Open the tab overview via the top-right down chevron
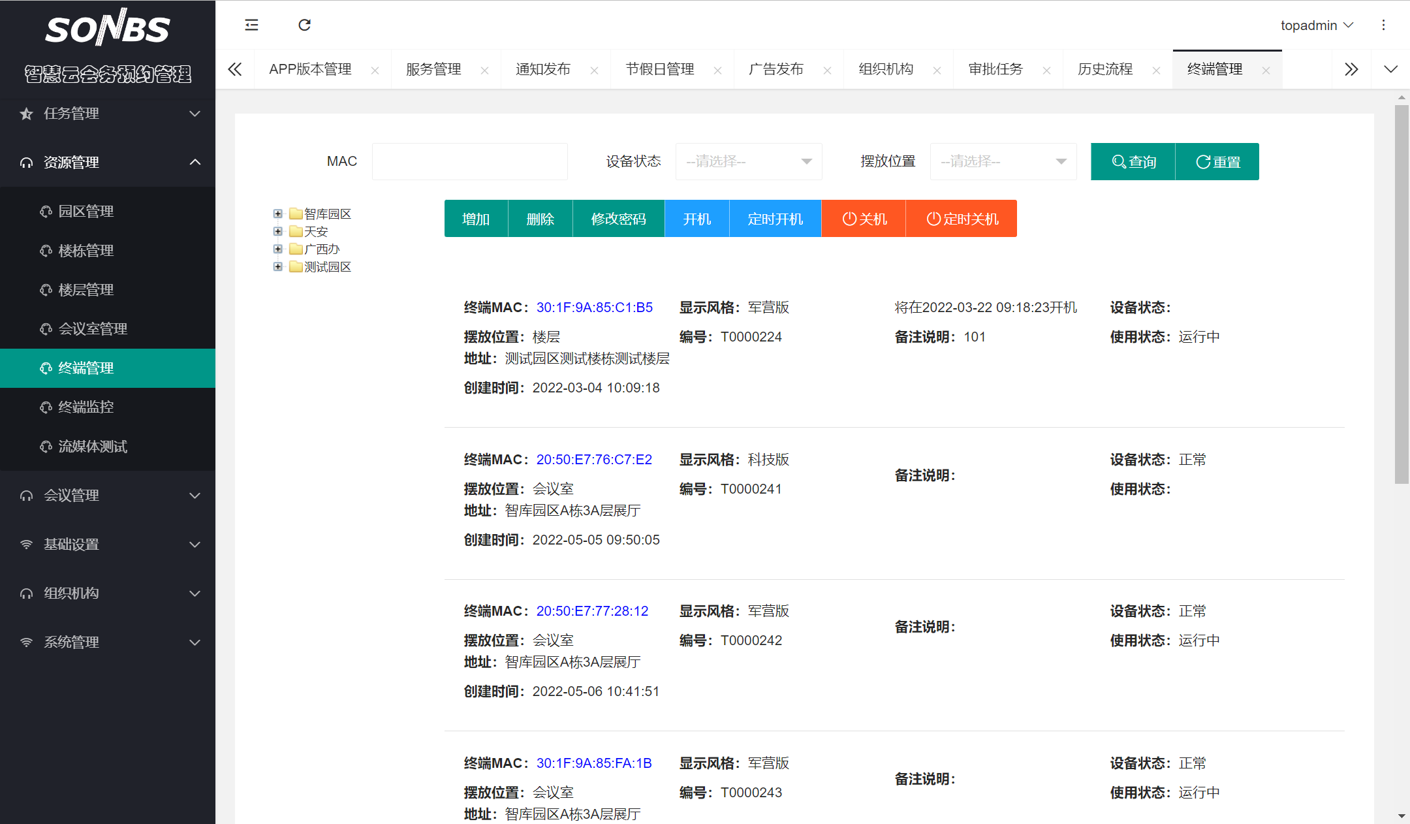Screen dimensions: 1410x824 point(1391,69)
